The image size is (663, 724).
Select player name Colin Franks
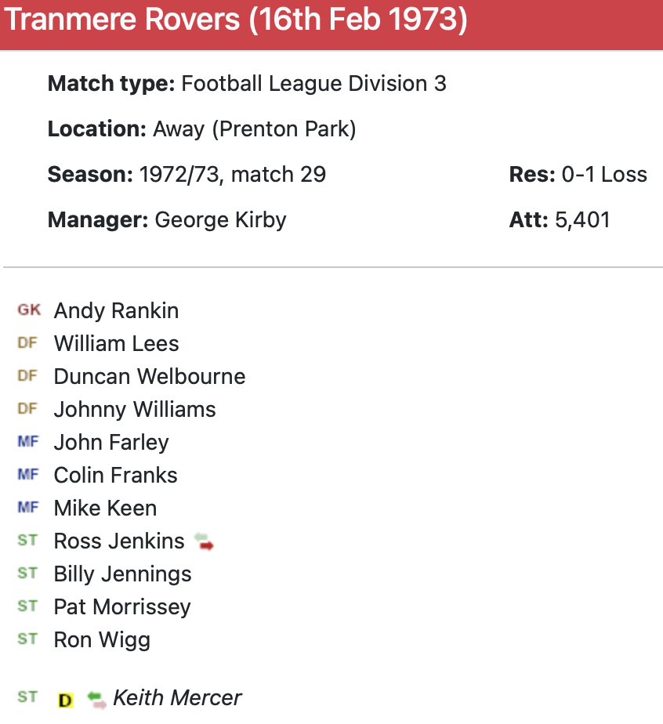click(x=115, y=476)
